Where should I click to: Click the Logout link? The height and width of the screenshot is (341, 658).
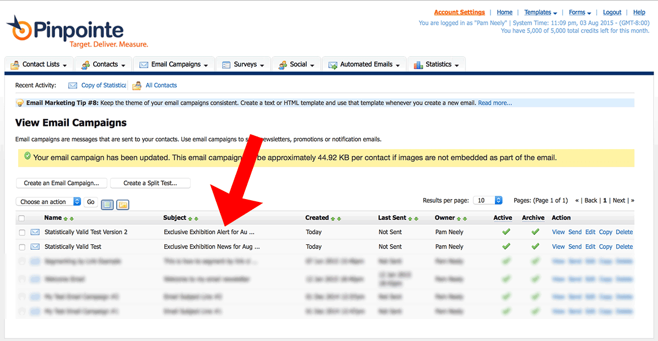tap(612, 12)
